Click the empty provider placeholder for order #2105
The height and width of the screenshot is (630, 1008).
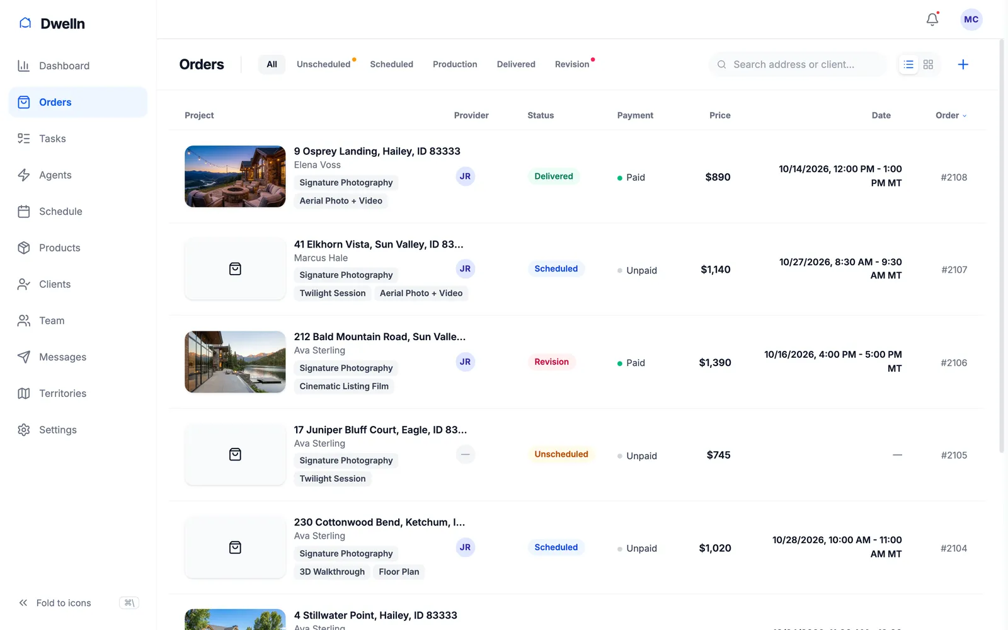(465, 454)
